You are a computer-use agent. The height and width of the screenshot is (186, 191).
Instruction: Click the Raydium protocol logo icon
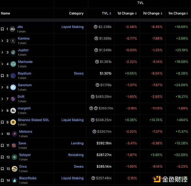pos(13,76)
